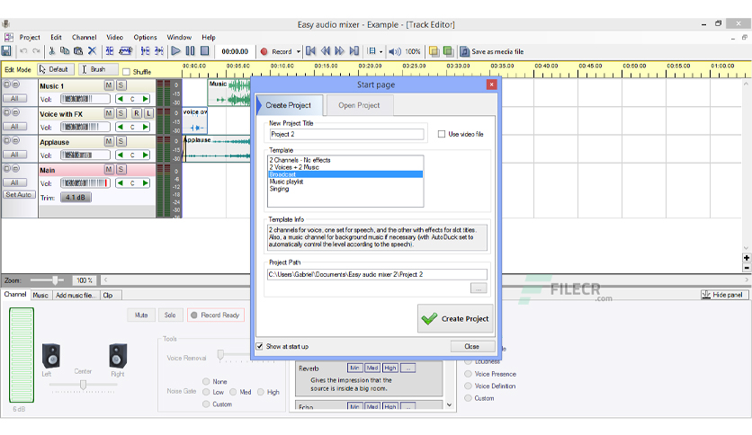Expand the grid snap dropdown arrow in toolbar
752x435 pixels.
click(381, 51)
